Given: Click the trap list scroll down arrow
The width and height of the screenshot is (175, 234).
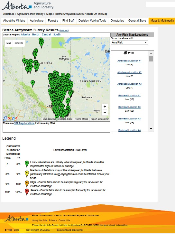Looking at the screenshot, I should [151, 129].
